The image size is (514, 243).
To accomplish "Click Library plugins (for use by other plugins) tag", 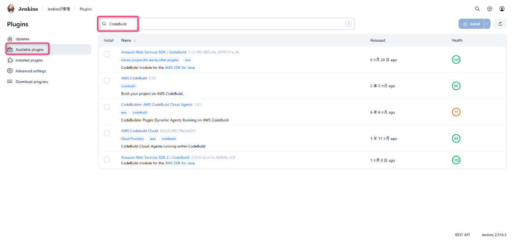I will 150,60.
